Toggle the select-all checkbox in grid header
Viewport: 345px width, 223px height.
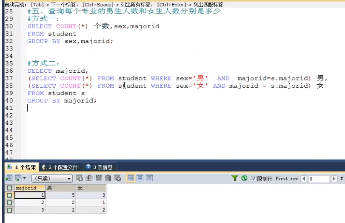click(x=9, y=188)
